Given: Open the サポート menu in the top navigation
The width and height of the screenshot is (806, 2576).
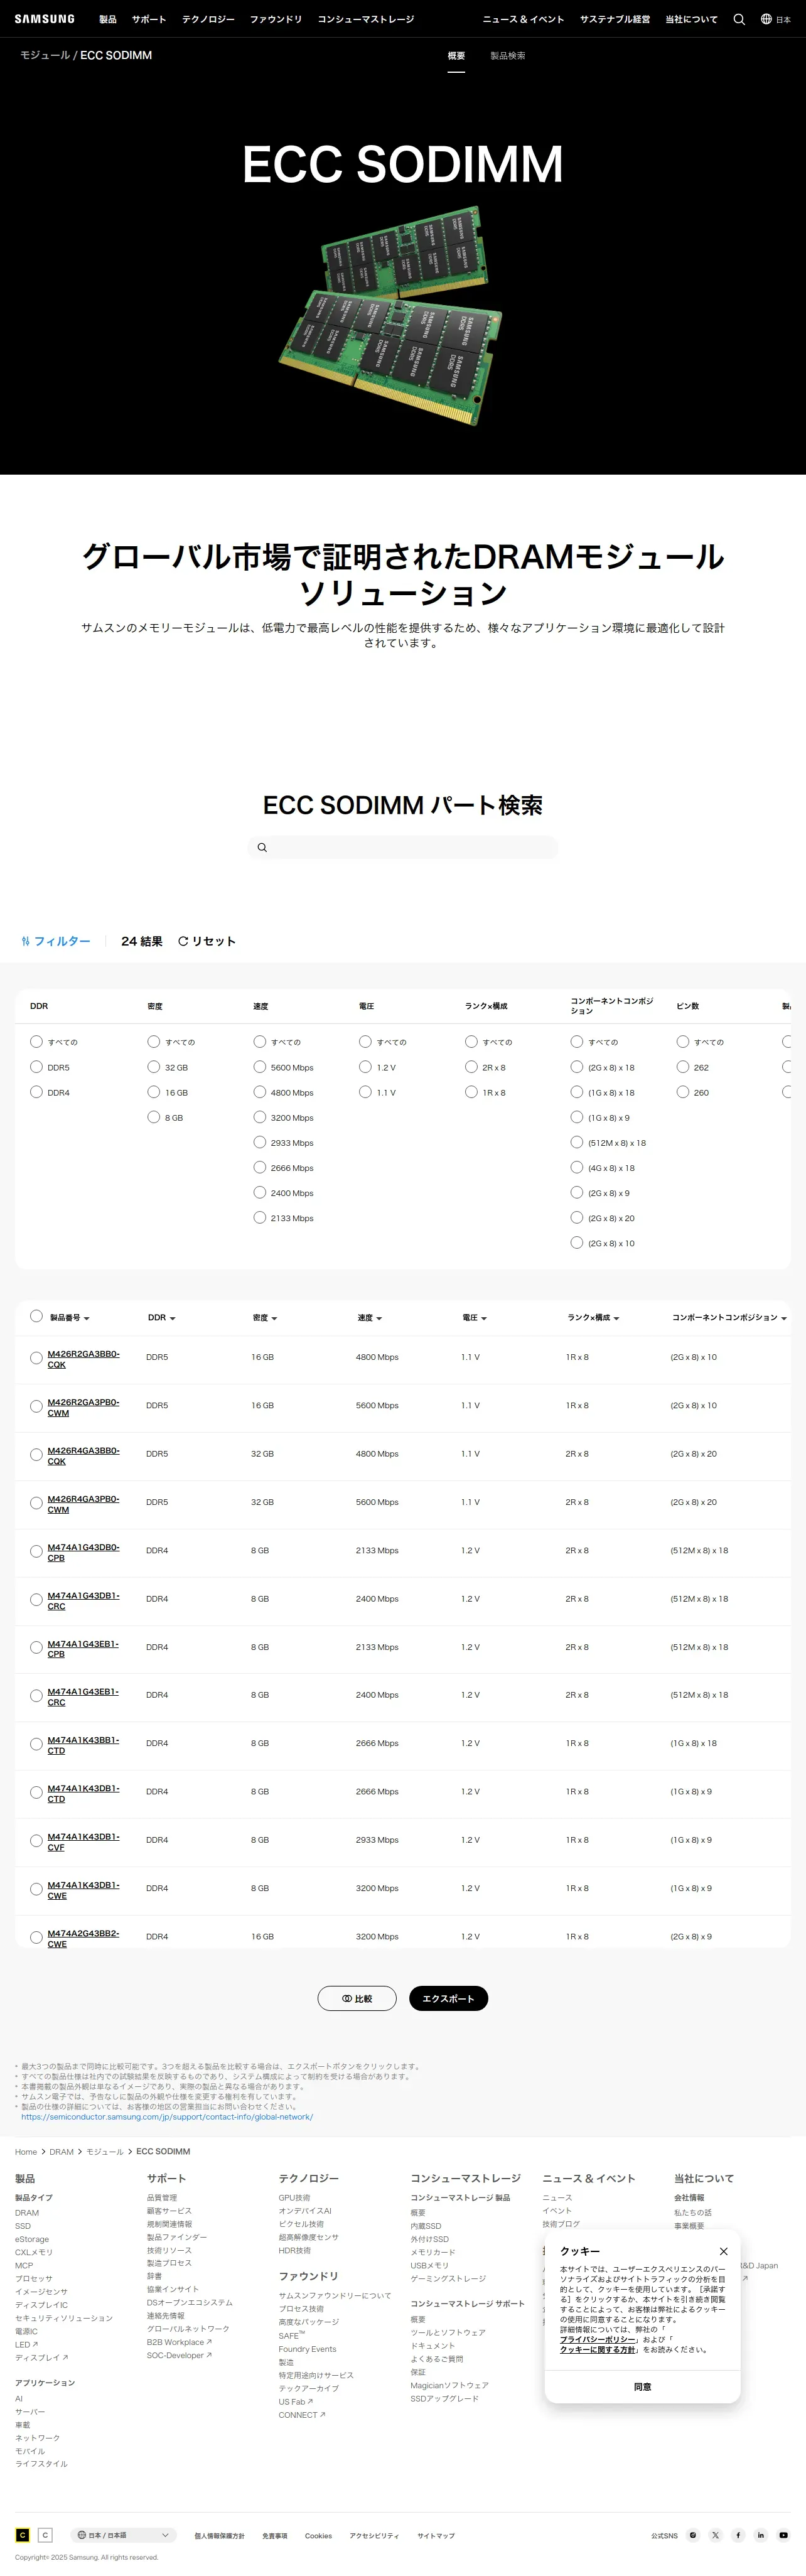Looking at the screenshot, I should click(x=149, y=19).
